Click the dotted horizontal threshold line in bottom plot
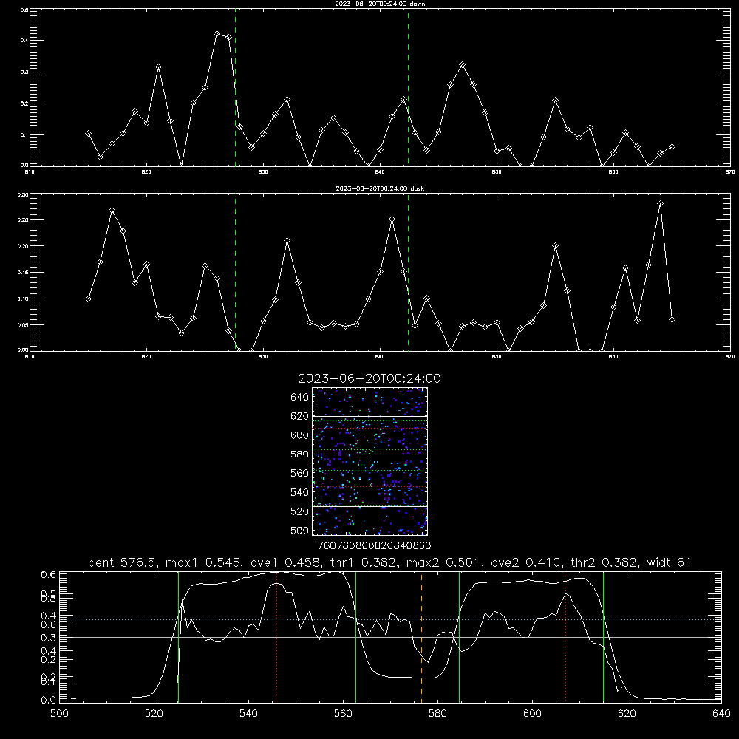The height and width of the screenshot is (739, 739). (x=390, y=620)
